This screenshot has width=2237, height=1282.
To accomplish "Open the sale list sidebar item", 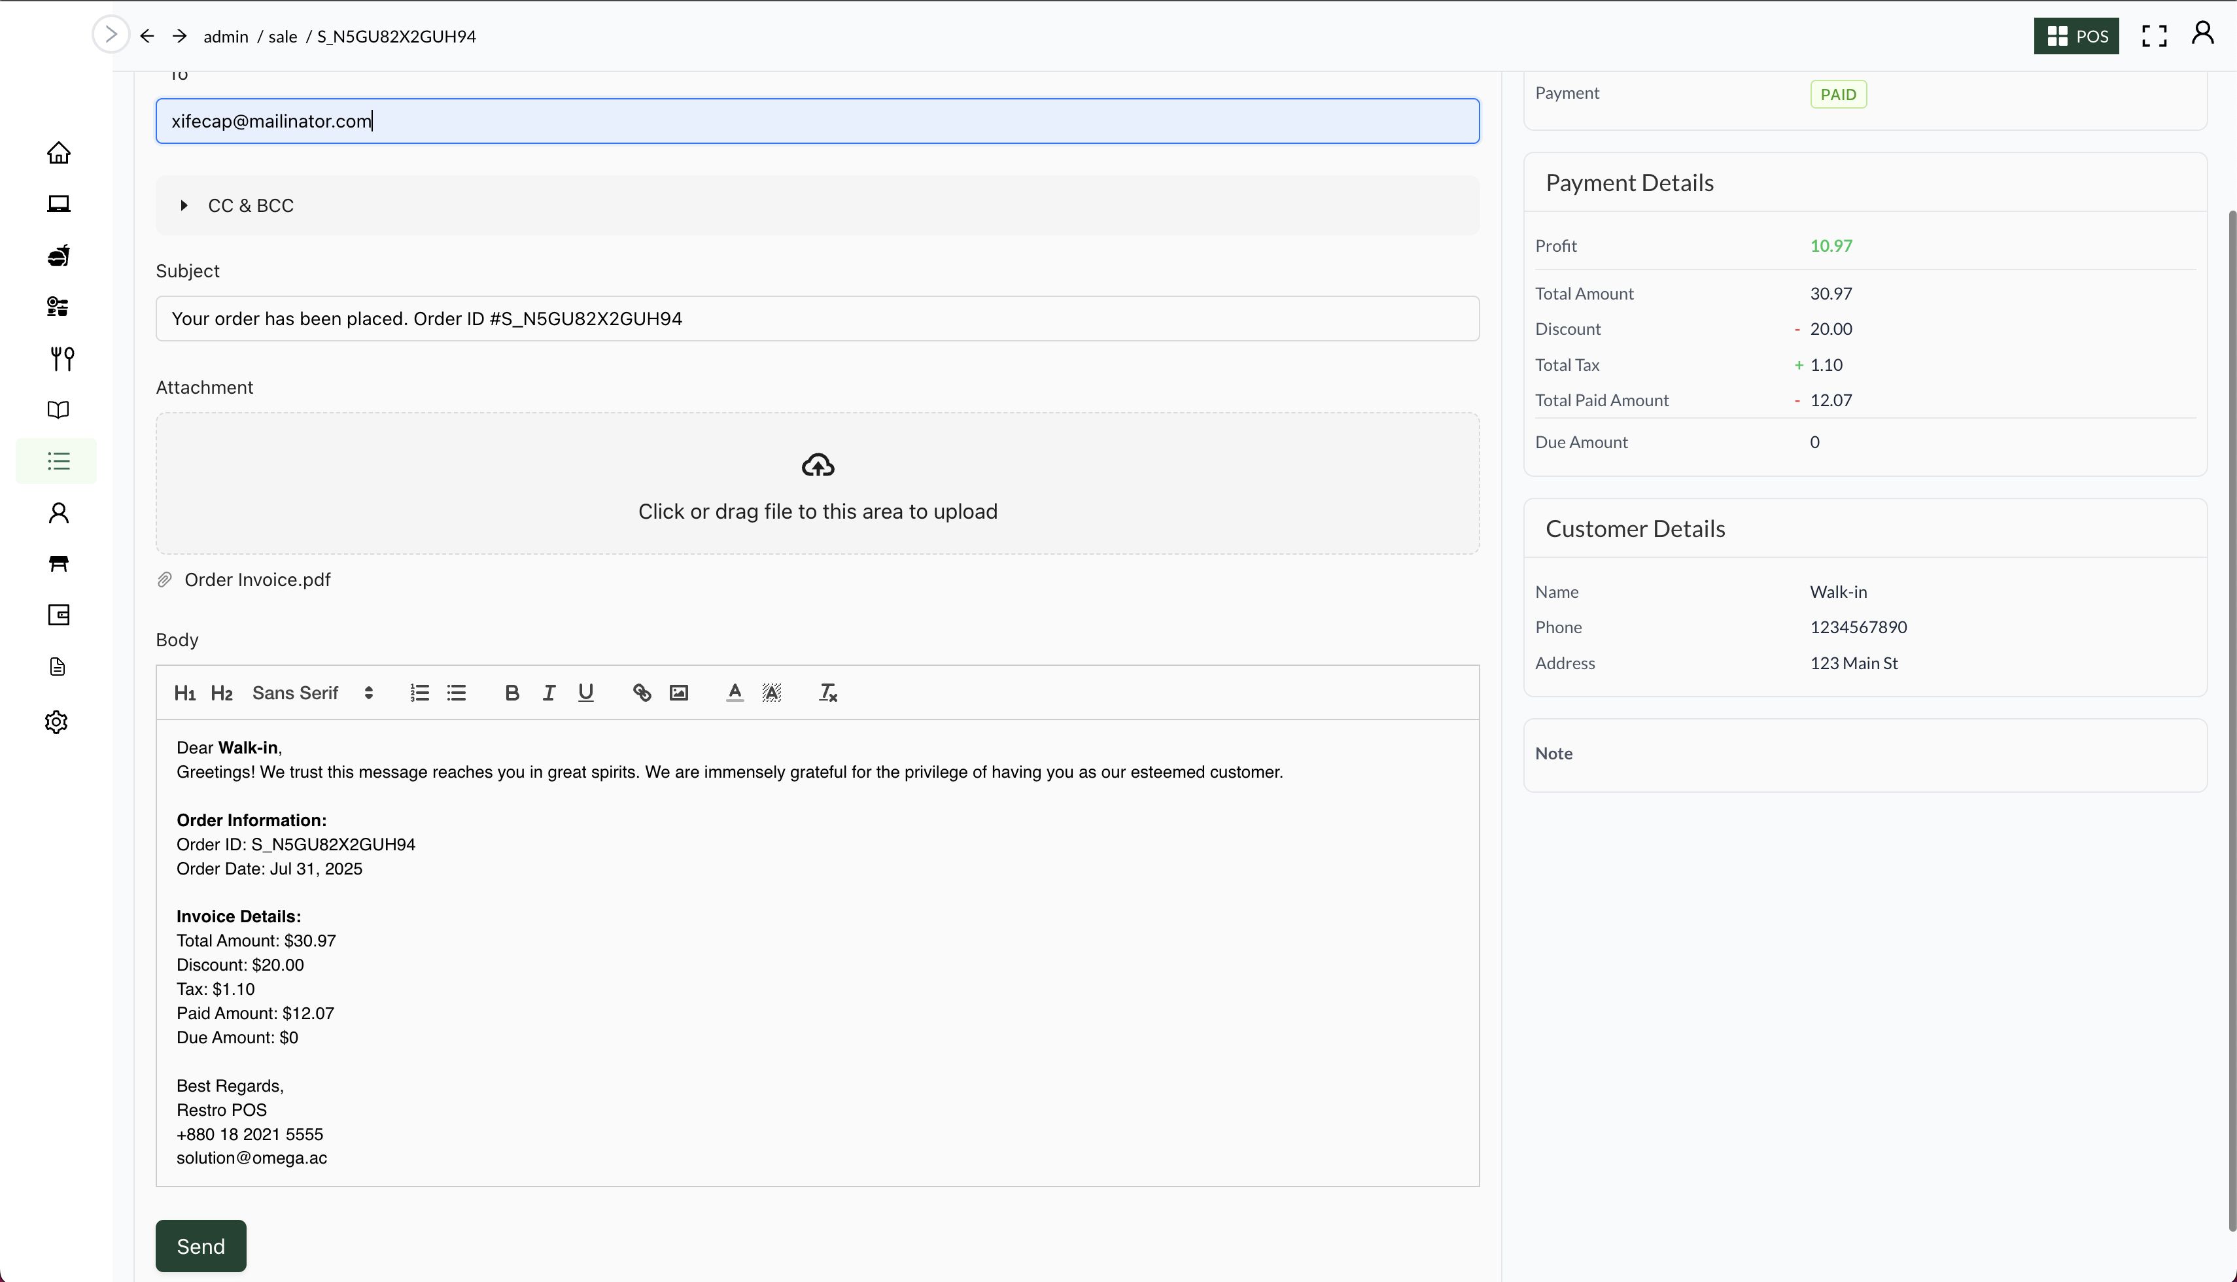I will 58,461.
